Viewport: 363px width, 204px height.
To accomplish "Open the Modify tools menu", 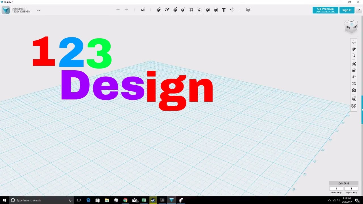I will point(183,10).
